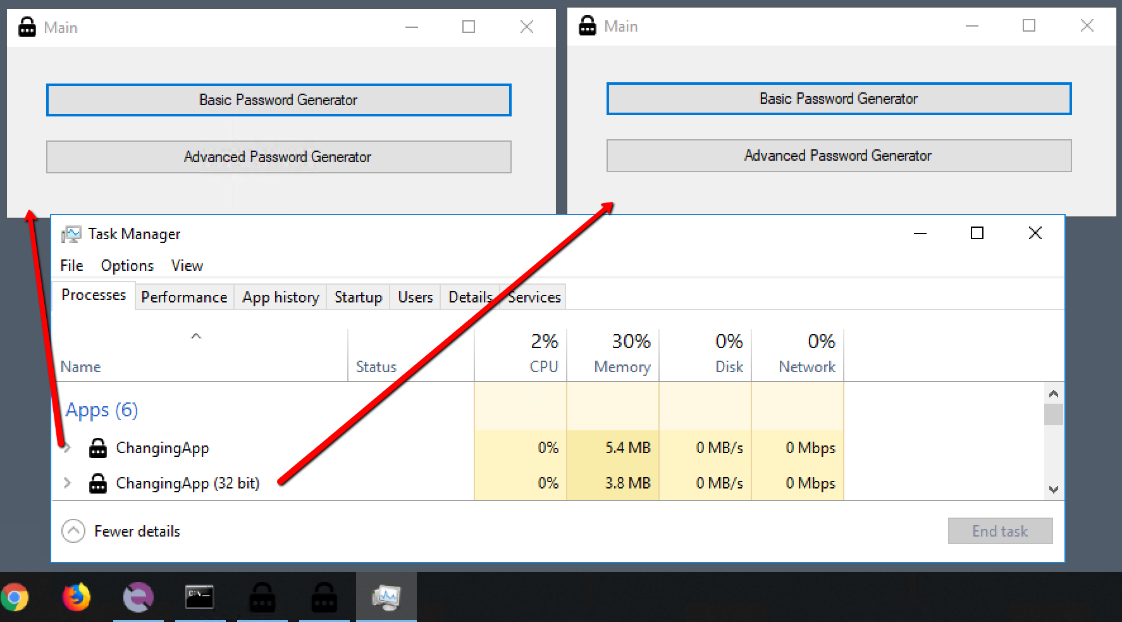1122x622 pixels.
Task: Click the lock icon in right Main window title bar
Action: 587,25
